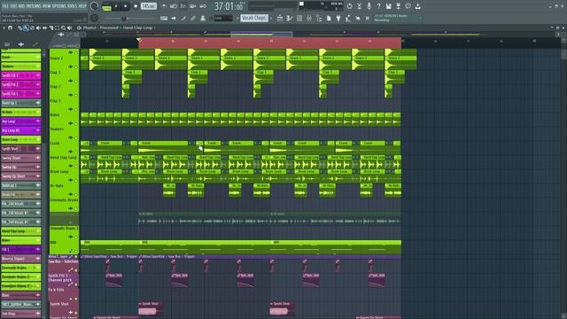567x319 pixels.
Task: Select the Delete tool in playlist toolbar
Action: click(32, 27)
